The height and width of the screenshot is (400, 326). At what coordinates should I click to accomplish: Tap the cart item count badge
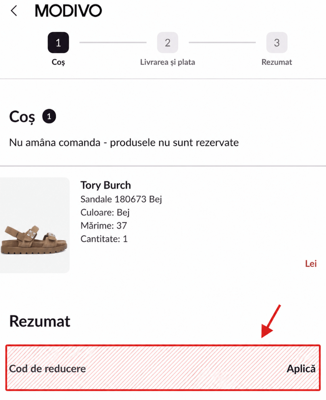click(x=49, y=116)
